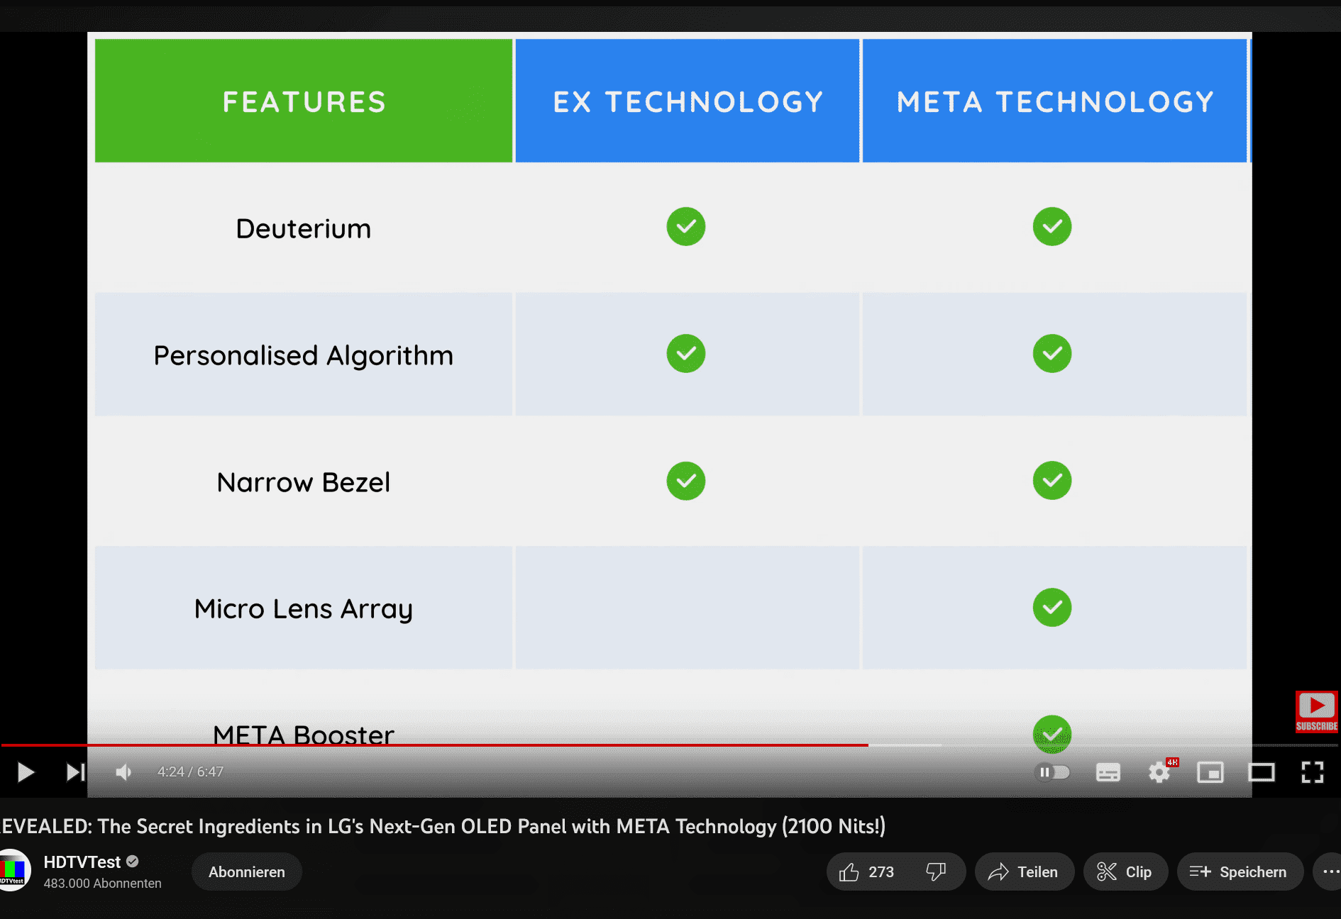The image size is (1341, 919).
Task: Switch to theater mode
Action: [x=1262, y=772]
